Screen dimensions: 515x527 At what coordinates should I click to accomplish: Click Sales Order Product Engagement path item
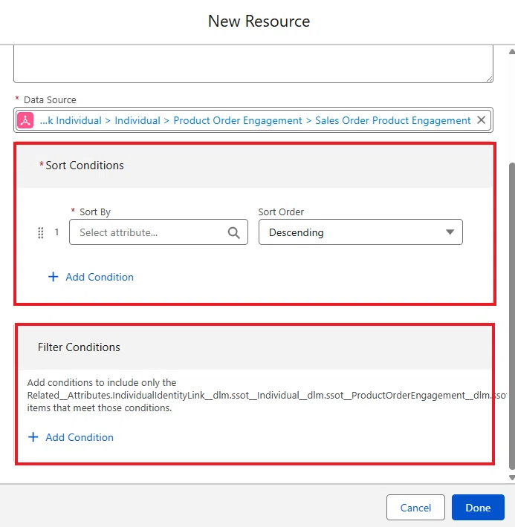[x=393, y=120]
